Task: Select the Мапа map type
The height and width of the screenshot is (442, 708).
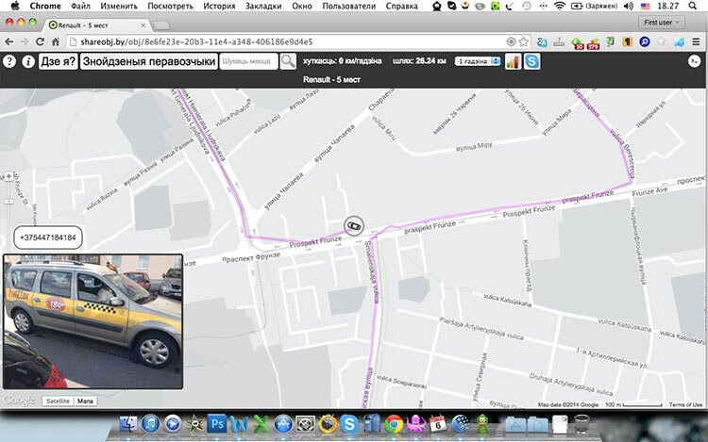Action: tap(87, 401)
